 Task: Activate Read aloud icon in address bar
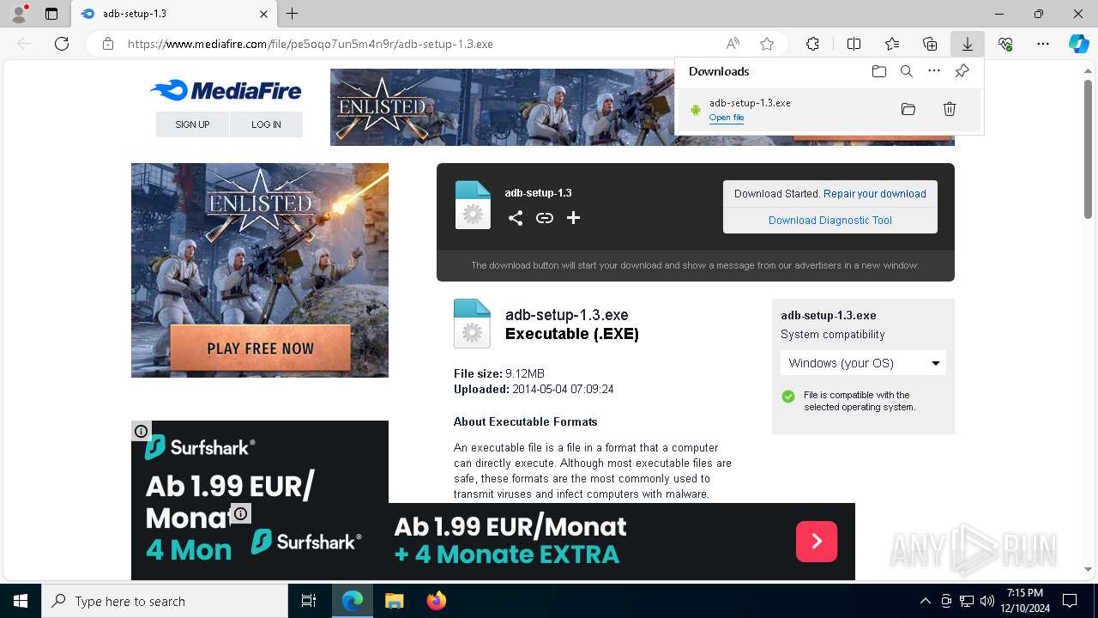[733, 44]
